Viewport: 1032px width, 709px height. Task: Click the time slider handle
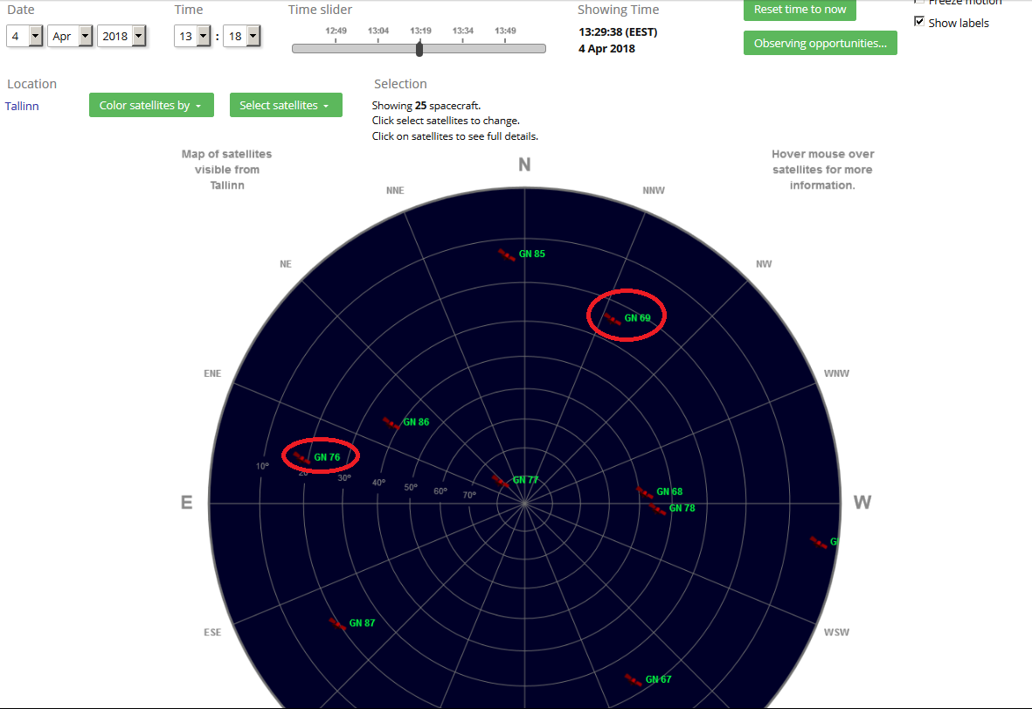[419, 49]
